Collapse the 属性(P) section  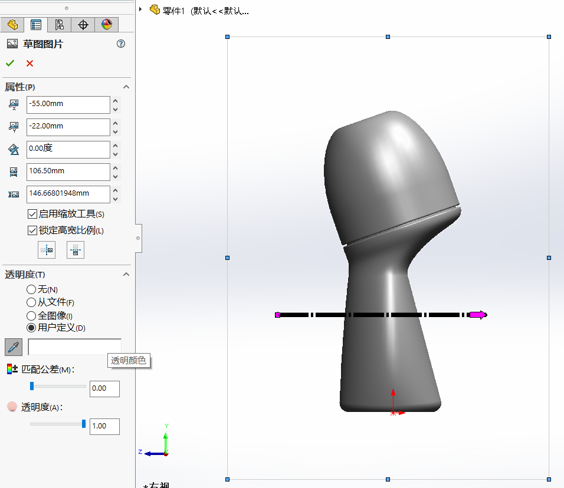[x=126, y=87]
